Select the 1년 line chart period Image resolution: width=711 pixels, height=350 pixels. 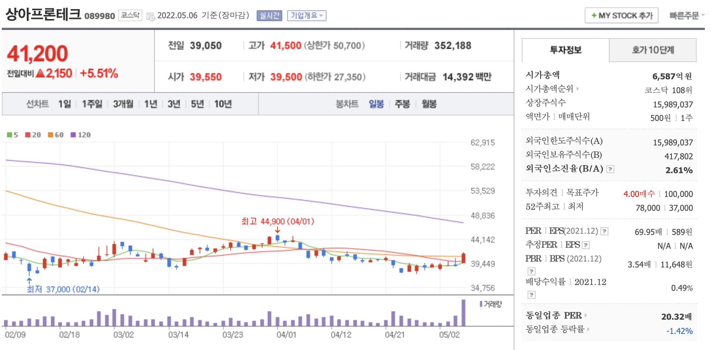coord(150,104)
